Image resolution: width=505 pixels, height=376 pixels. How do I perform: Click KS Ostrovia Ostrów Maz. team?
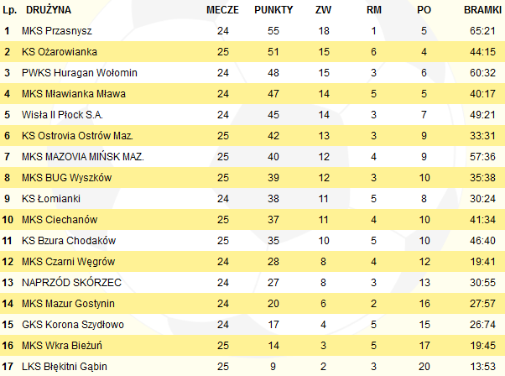77,136
